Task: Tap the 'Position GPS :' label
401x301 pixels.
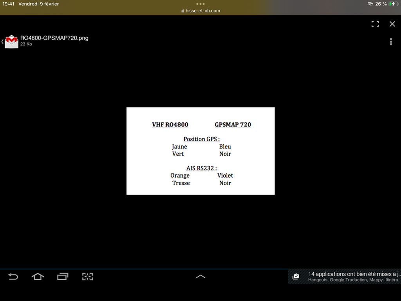Action: pos(202,139)
